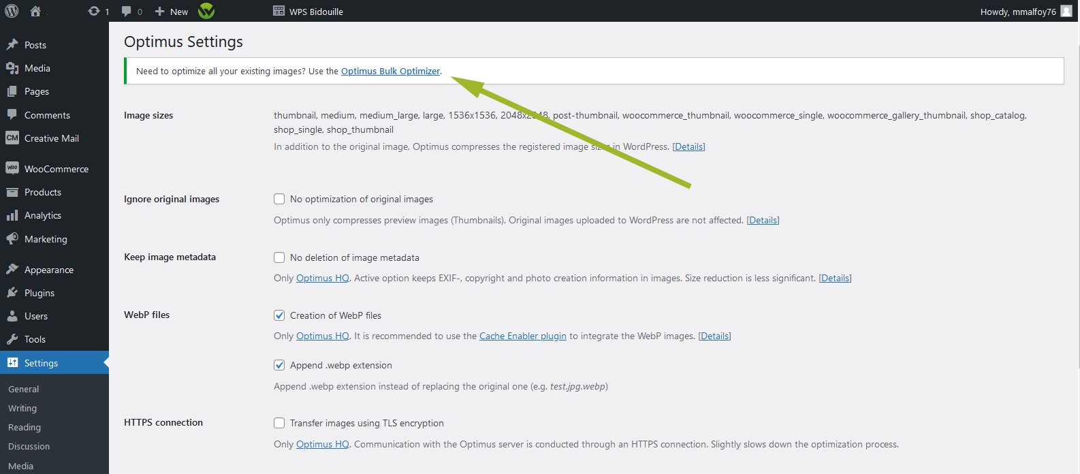1080x474 pixels.
Task: Enable Transfer images using TLS encryption
Action: click(279, 423)
